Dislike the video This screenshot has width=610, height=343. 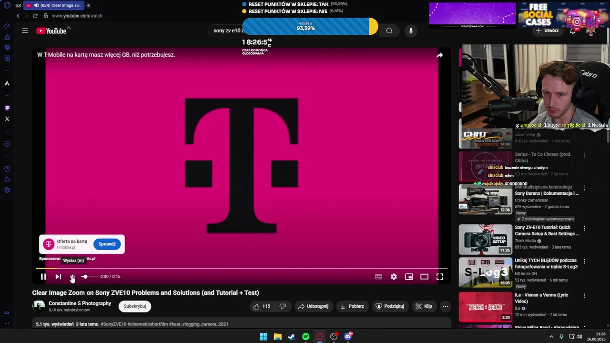(283, 306)
